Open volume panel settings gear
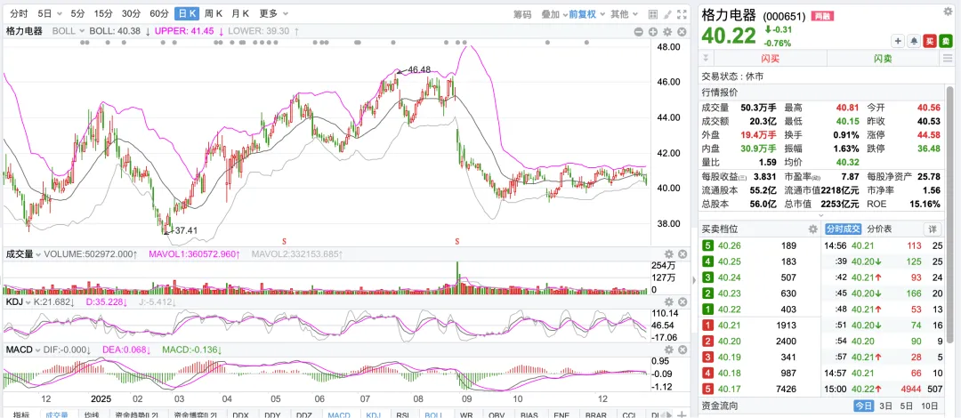This screenshot has width=961, height=418. coord(668,253)
